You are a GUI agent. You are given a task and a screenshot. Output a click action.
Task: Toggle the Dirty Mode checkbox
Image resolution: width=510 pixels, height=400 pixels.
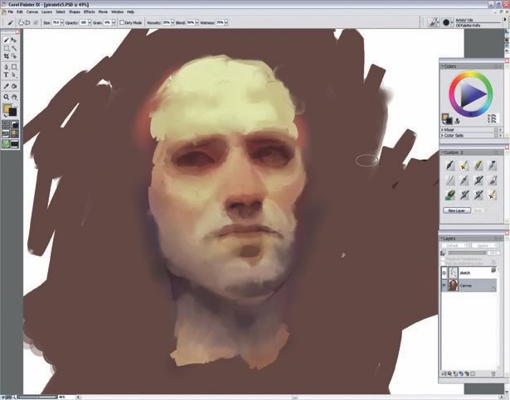[122, 22]
